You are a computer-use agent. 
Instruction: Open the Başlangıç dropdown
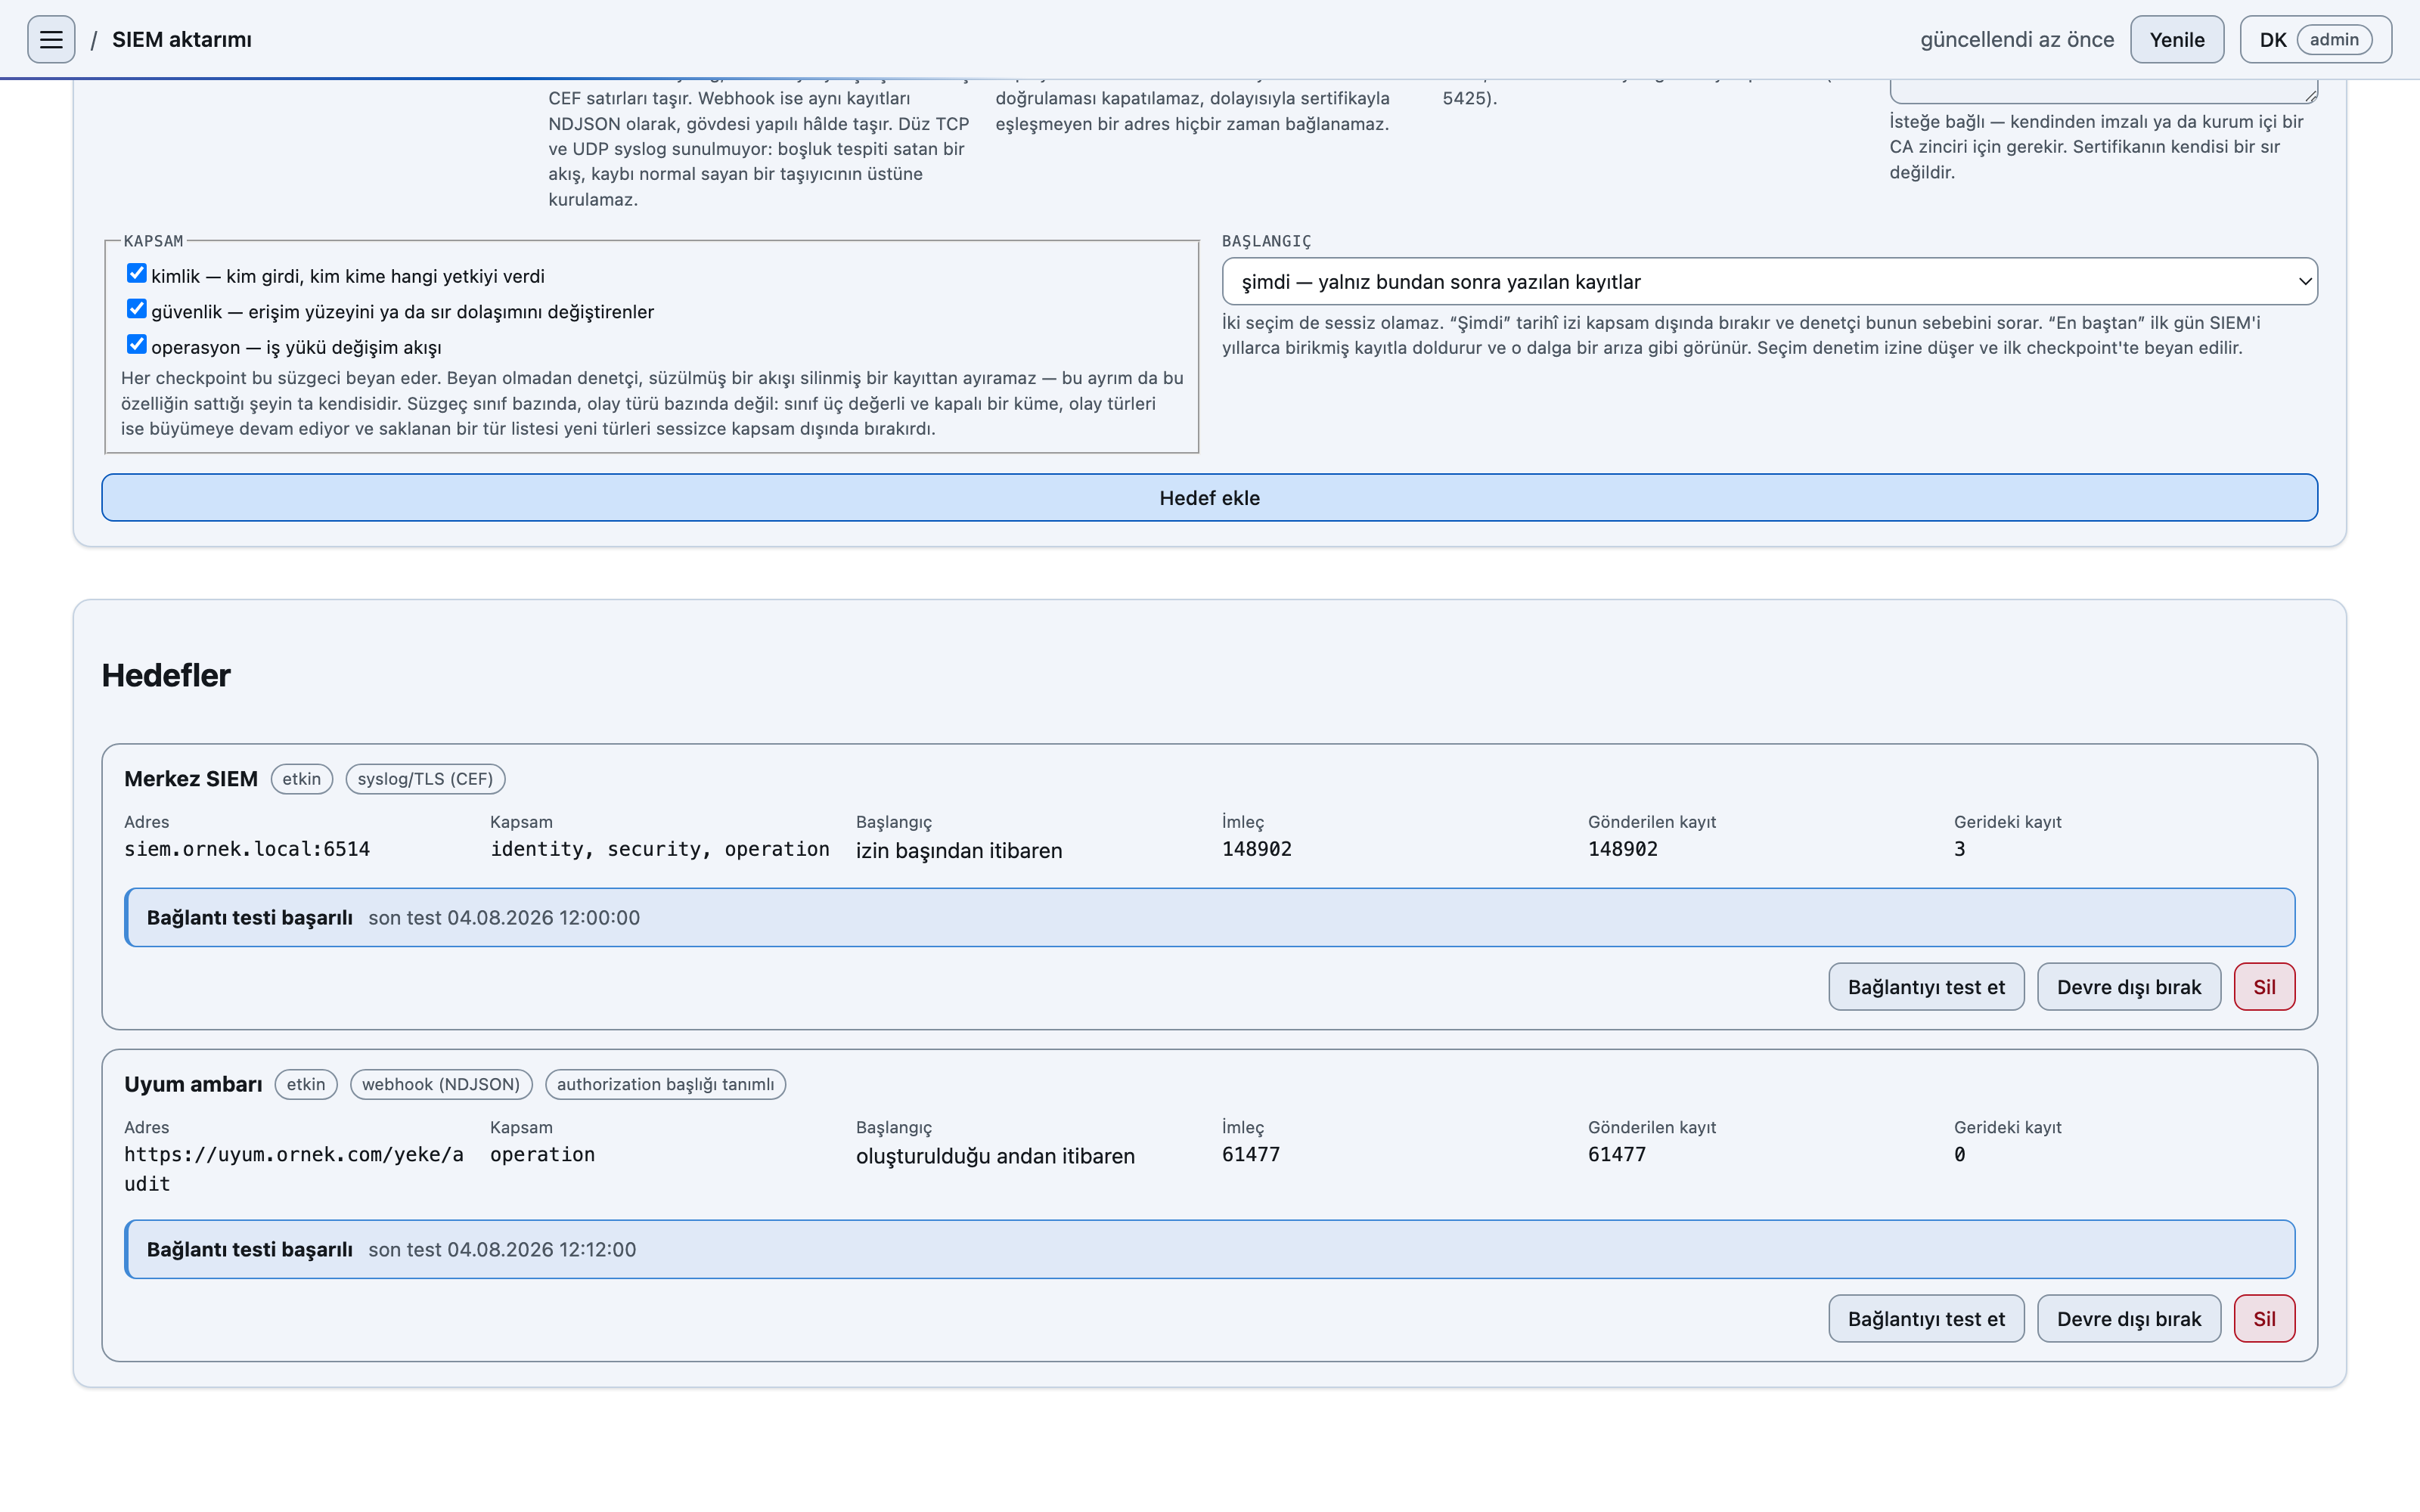(1769, 282)
